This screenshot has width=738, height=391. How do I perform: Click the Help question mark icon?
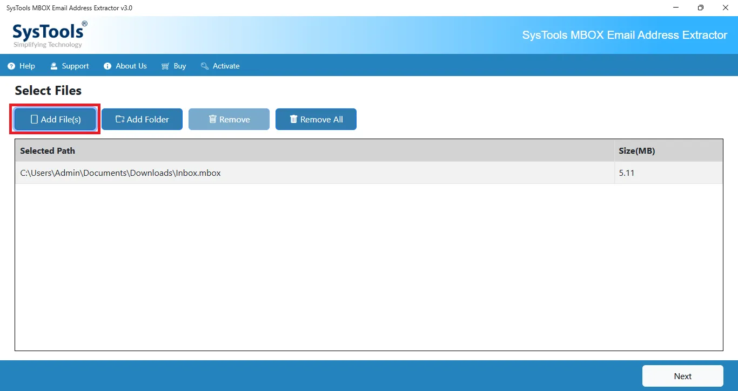(x=11, y=66)
